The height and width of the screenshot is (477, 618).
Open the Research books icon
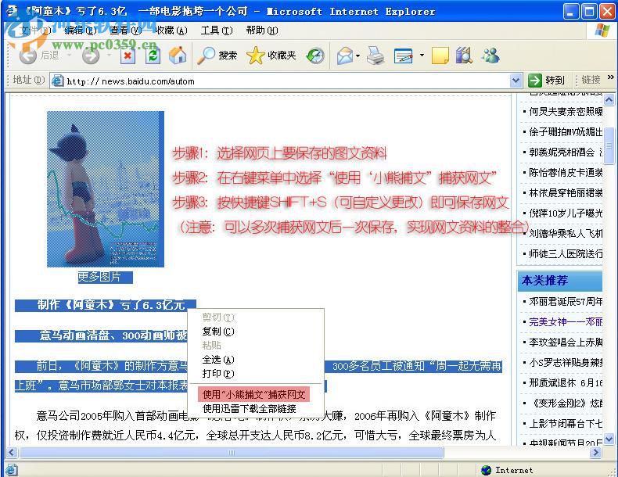[464, 56]
